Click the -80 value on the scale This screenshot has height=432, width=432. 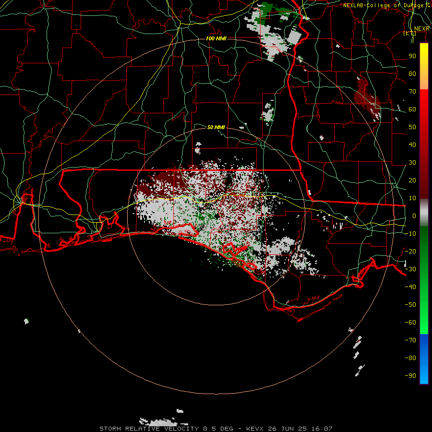tap(410, 358)
